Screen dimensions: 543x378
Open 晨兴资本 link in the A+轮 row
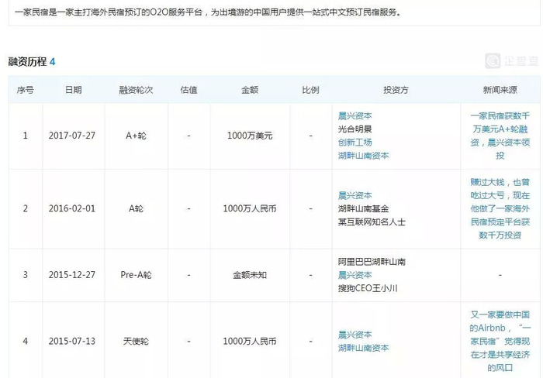(355, 116)
